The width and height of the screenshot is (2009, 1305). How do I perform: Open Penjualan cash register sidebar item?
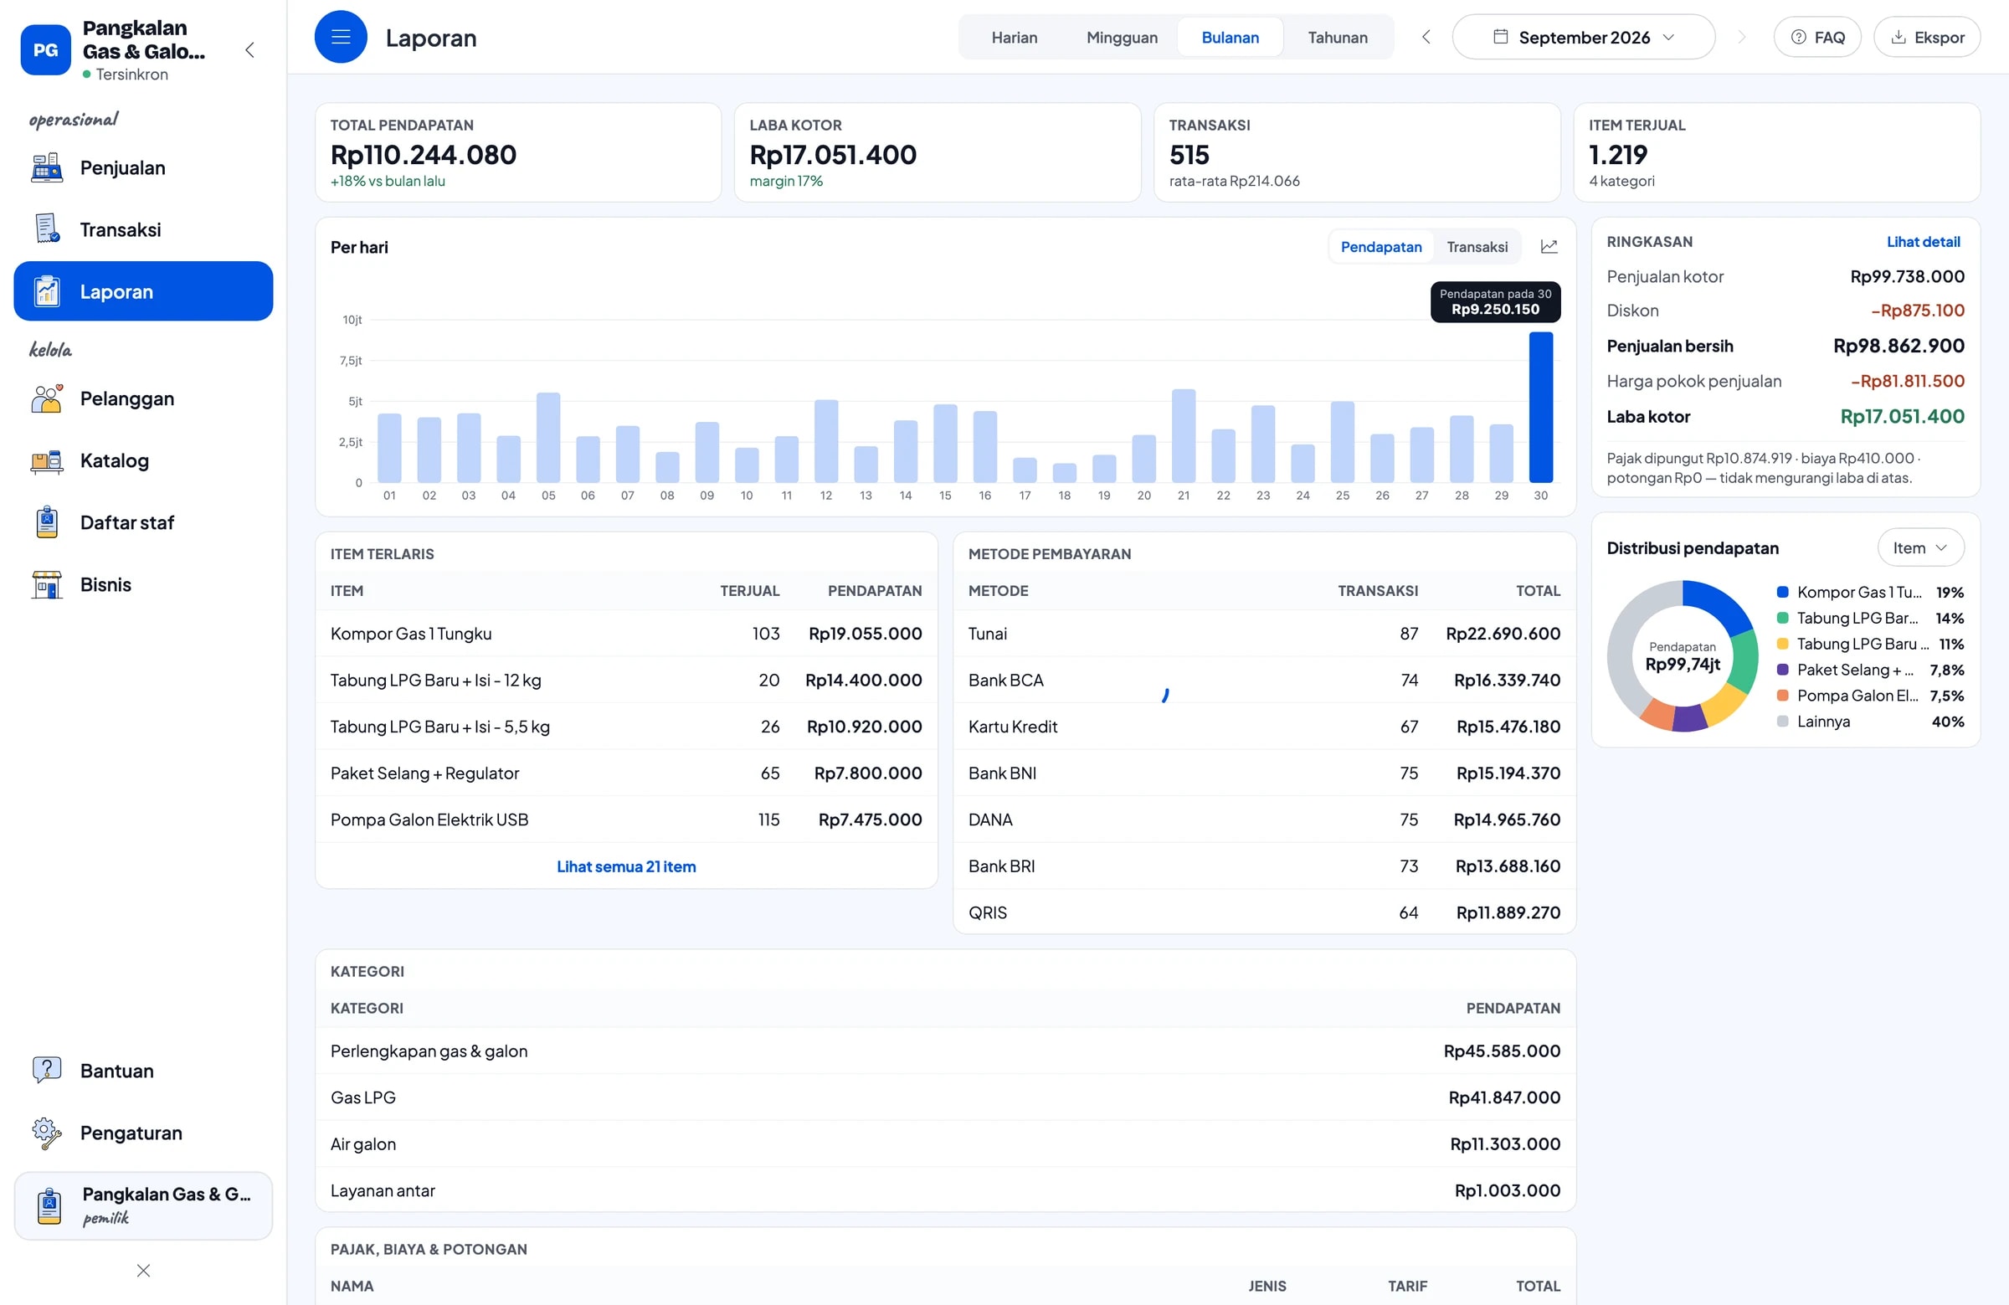[x=143, y=168]
